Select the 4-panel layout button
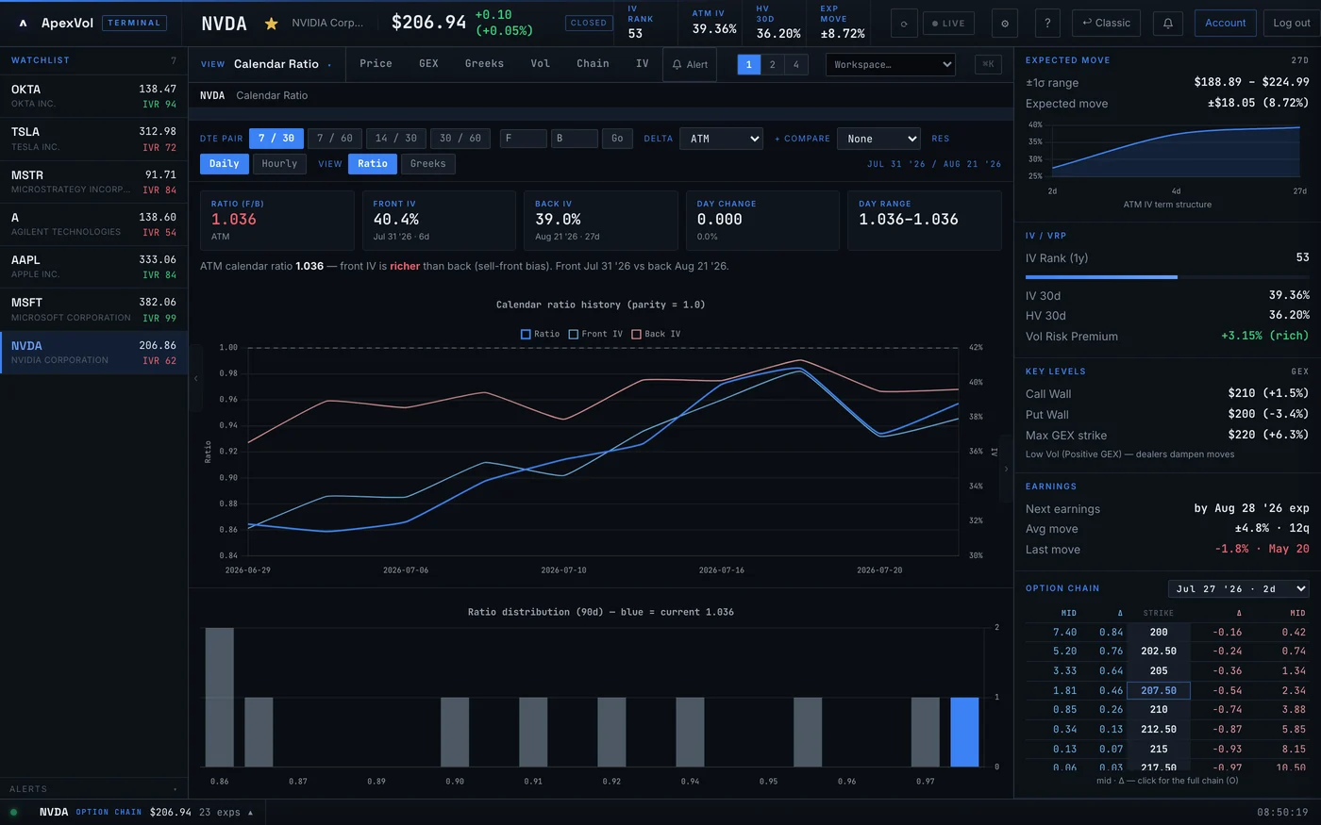Image resolution: width=1321 pixels, height=825 pixels. coord(795,64)
